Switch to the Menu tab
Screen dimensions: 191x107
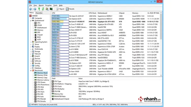(32, 13)
